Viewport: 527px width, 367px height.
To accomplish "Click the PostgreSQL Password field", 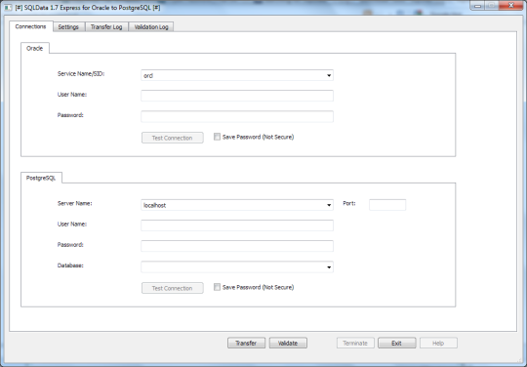I will coord(237,246).
